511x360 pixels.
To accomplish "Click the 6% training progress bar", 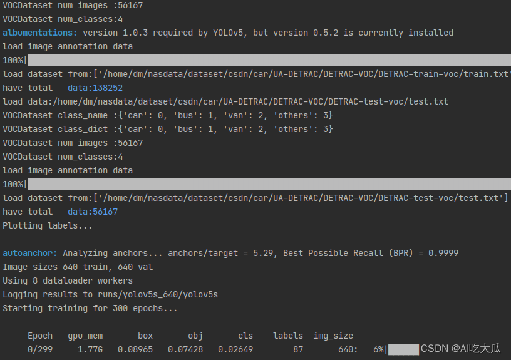I will [x=403, y=349].
